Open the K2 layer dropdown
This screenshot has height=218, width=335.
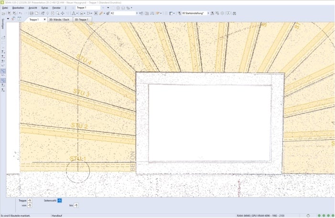(x=137, y=13)
